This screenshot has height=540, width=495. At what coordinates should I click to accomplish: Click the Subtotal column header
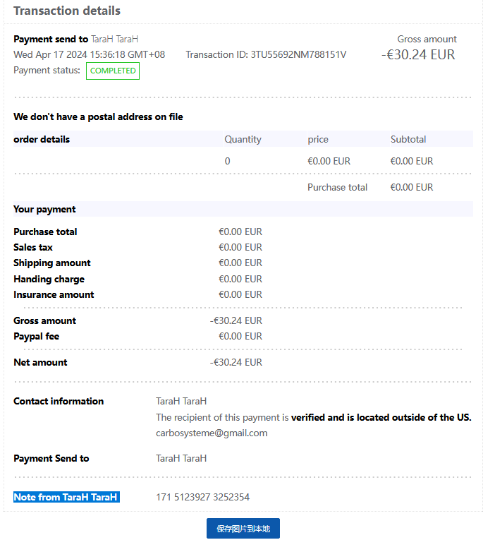(x=408, y=139)
